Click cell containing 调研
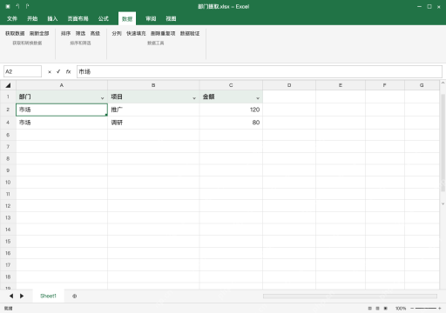 (x=153, y=123)
